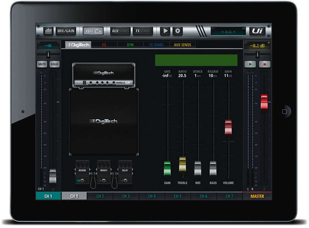This screenshot has height=228, width=309.
Task: Solo channel 1
Action: 54,64
